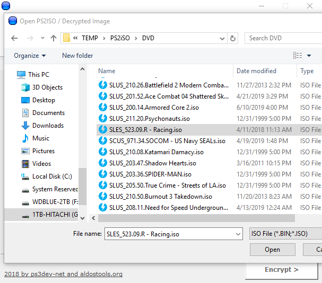Select SLUS_210.50.Burnout 3 Takedown.iso file name

coord(161,197)
